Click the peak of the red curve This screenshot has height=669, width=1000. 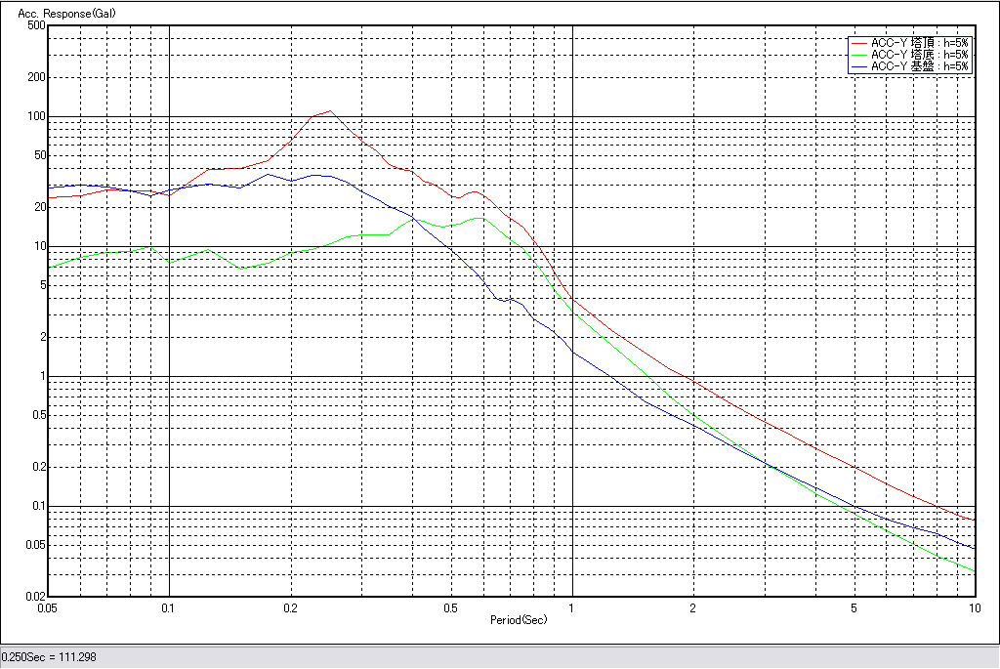[330, 110]
